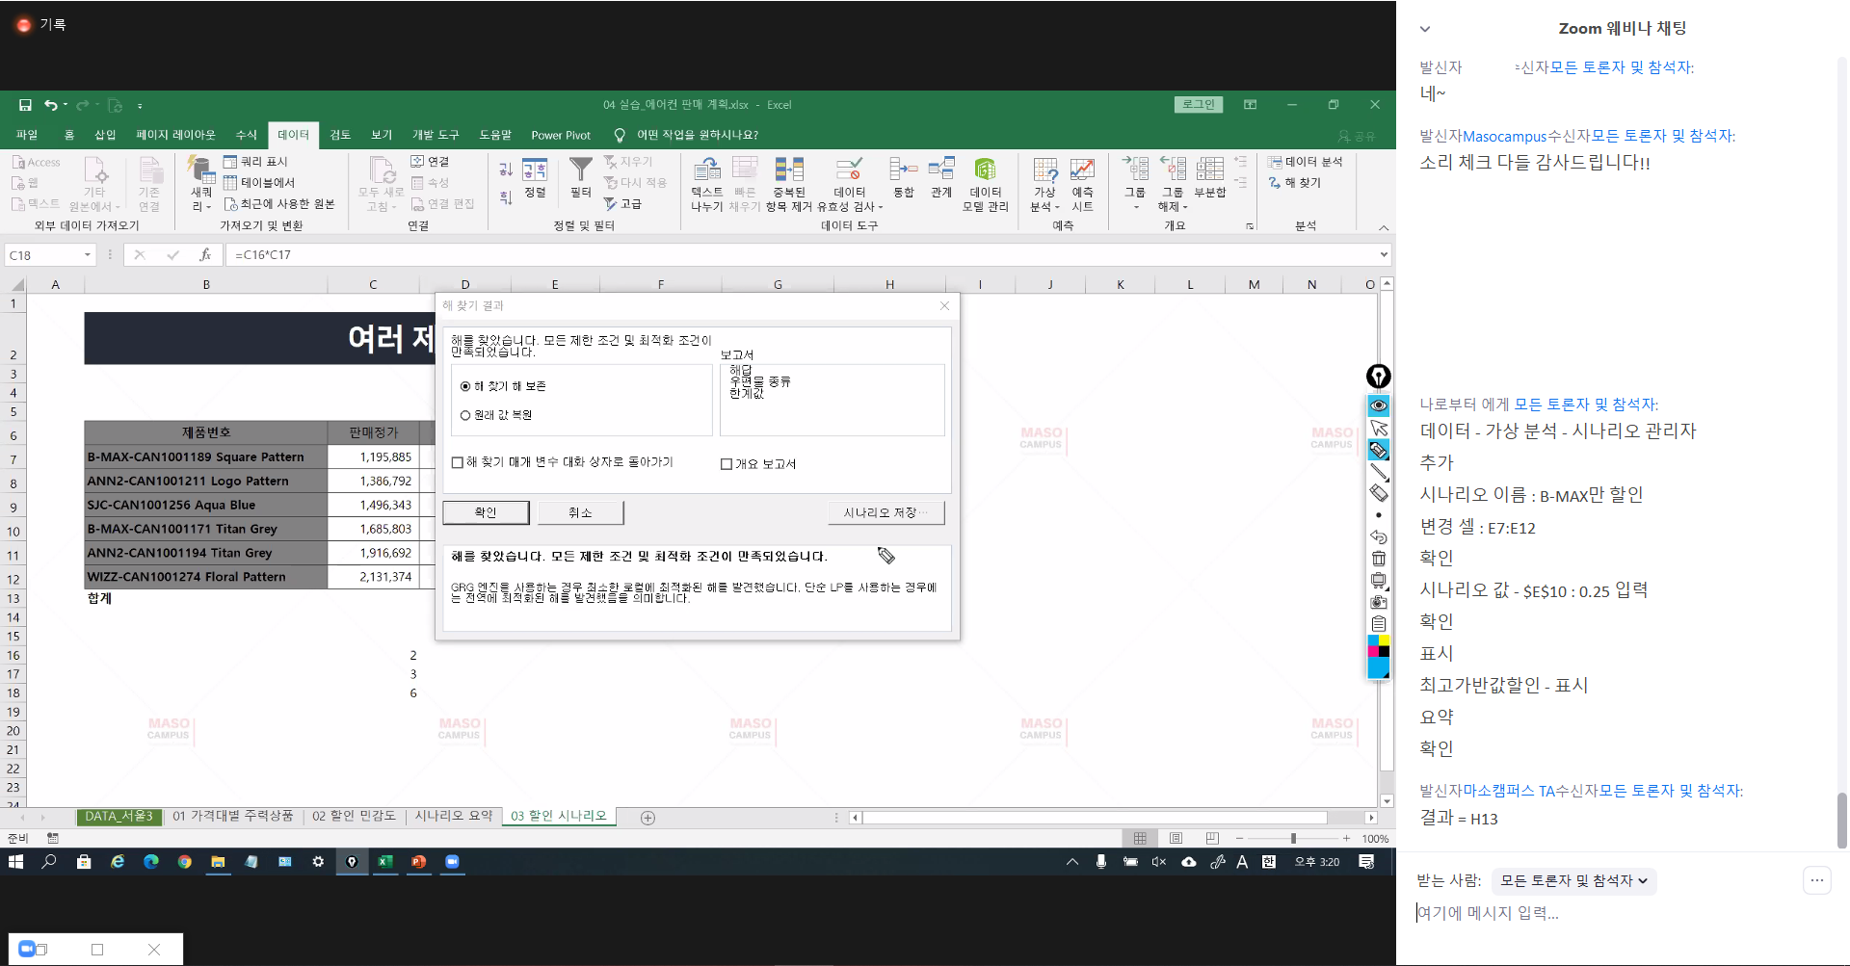
Task: Collapse the Zoom webinar chat chevron
Action: click(x=1425, y=29)
